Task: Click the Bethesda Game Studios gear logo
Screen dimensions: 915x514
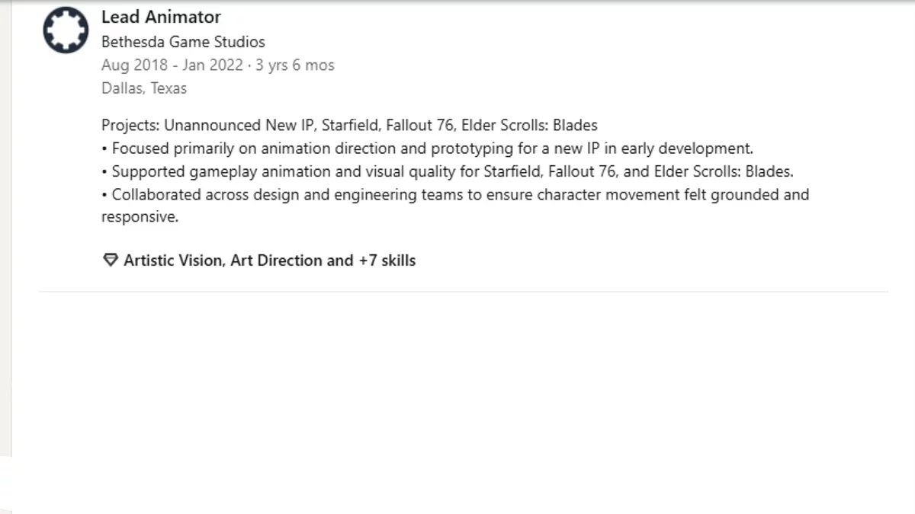Action: (66, 30)
